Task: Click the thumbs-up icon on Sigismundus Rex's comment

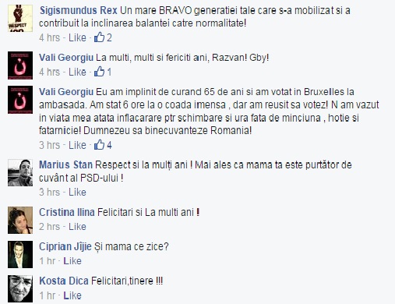Action: [100, 37]
